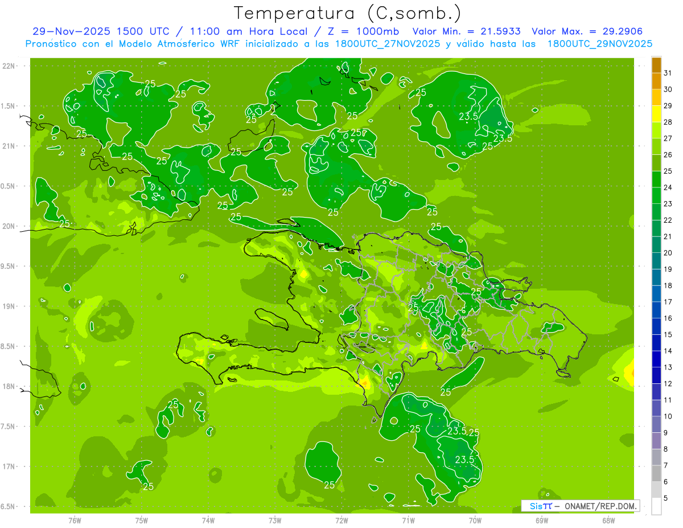
Task: Pick the blue legend swatch between 15 and 16
Action: pyautogui.click(x=656, y=326)
